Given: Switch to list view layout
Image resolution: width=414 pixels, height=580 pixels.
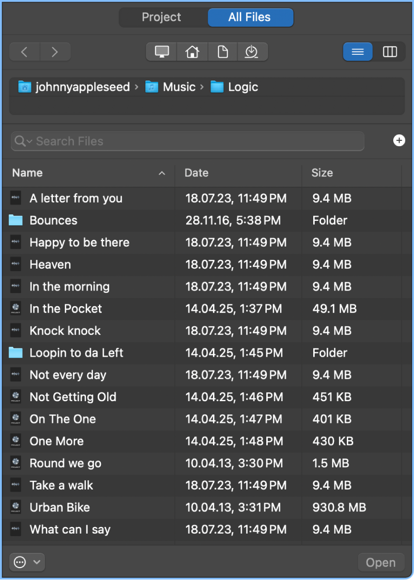Looking at the screenshot, I should (357, 51).
